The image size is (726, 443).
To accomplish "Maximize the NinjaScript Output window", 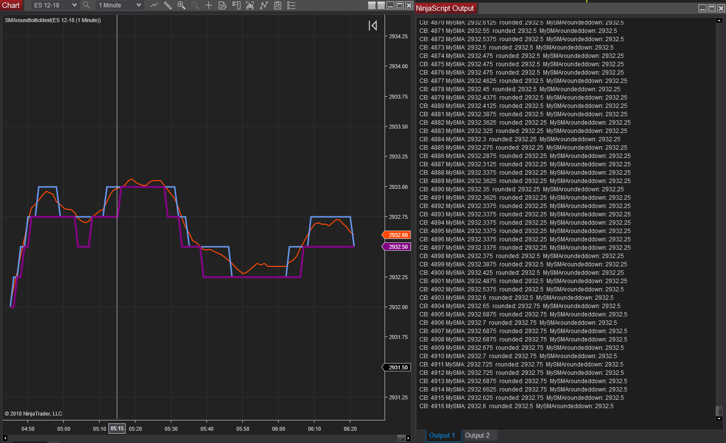I will [x=712, y=8].
